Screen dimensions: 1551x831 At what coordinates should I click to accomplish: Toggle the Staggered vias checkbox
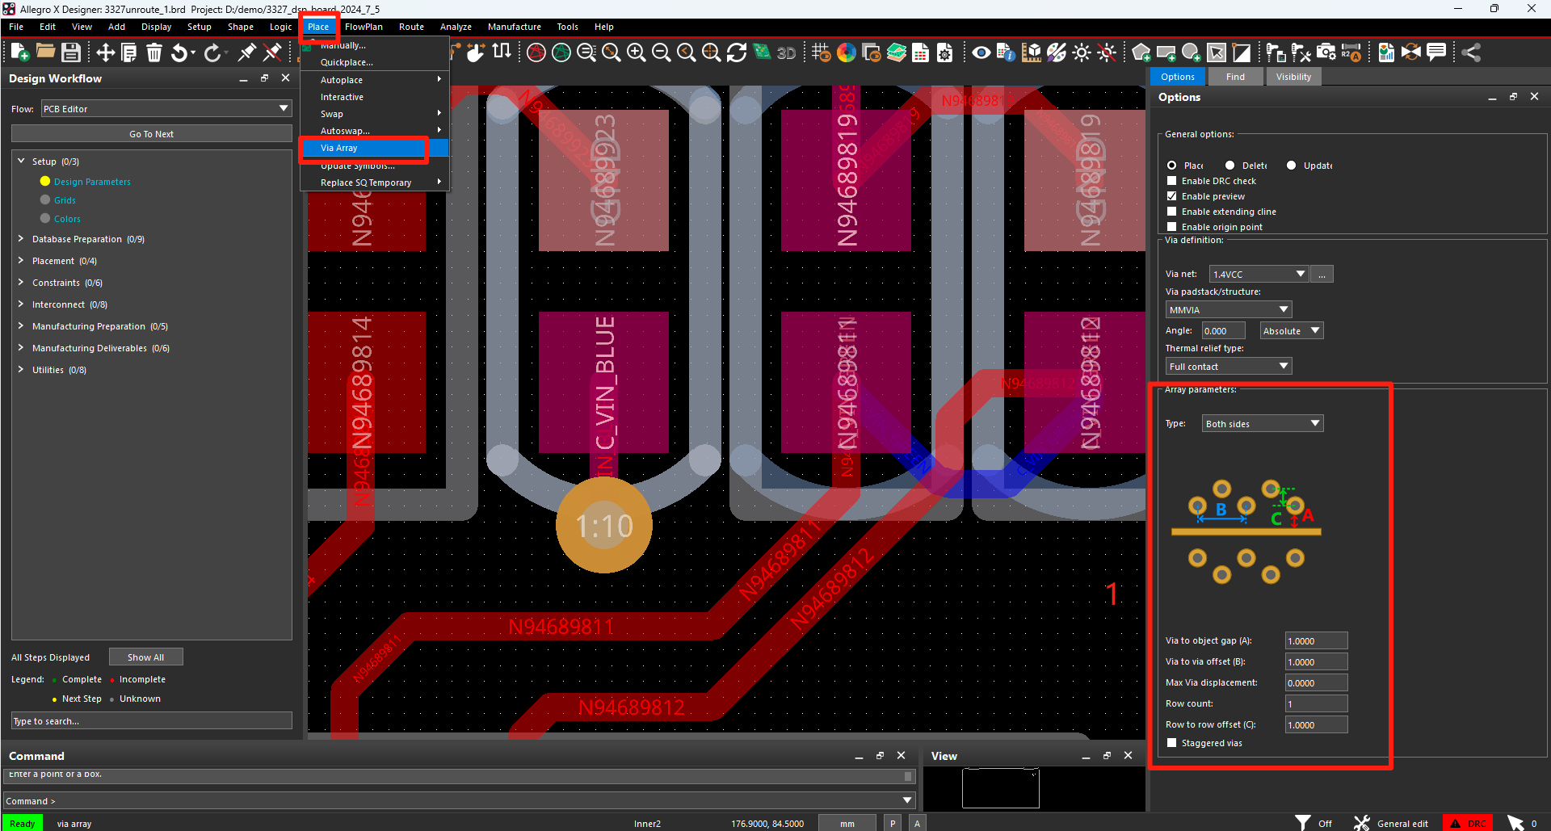[x=1171, y=743]
